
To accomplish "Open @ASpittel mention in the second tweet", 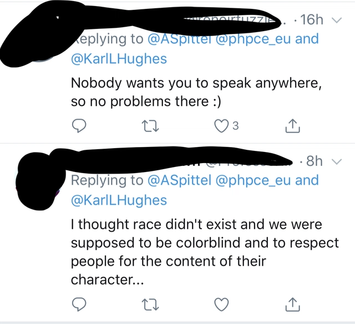I will coord(179,180).
